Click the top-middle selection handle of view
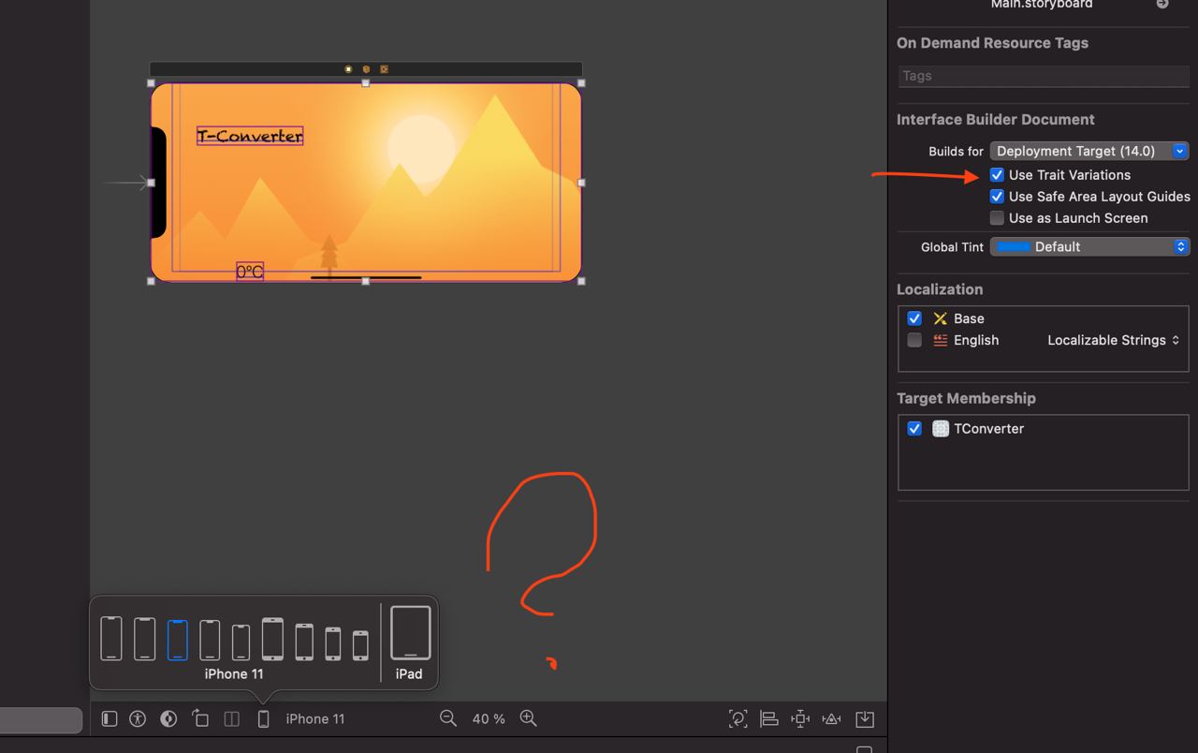This screenshot has height=753, width=1198. (366, 83)
